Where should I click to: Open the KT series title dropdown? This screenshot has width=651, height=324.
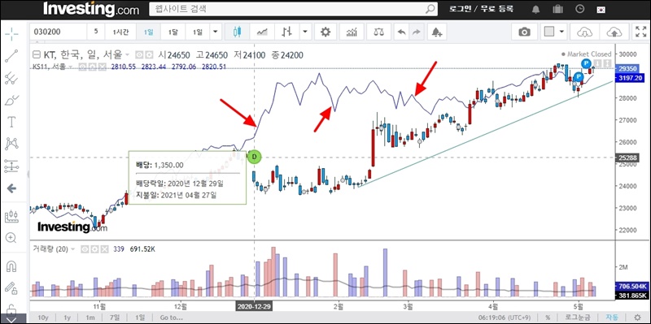tap(127, 54)
